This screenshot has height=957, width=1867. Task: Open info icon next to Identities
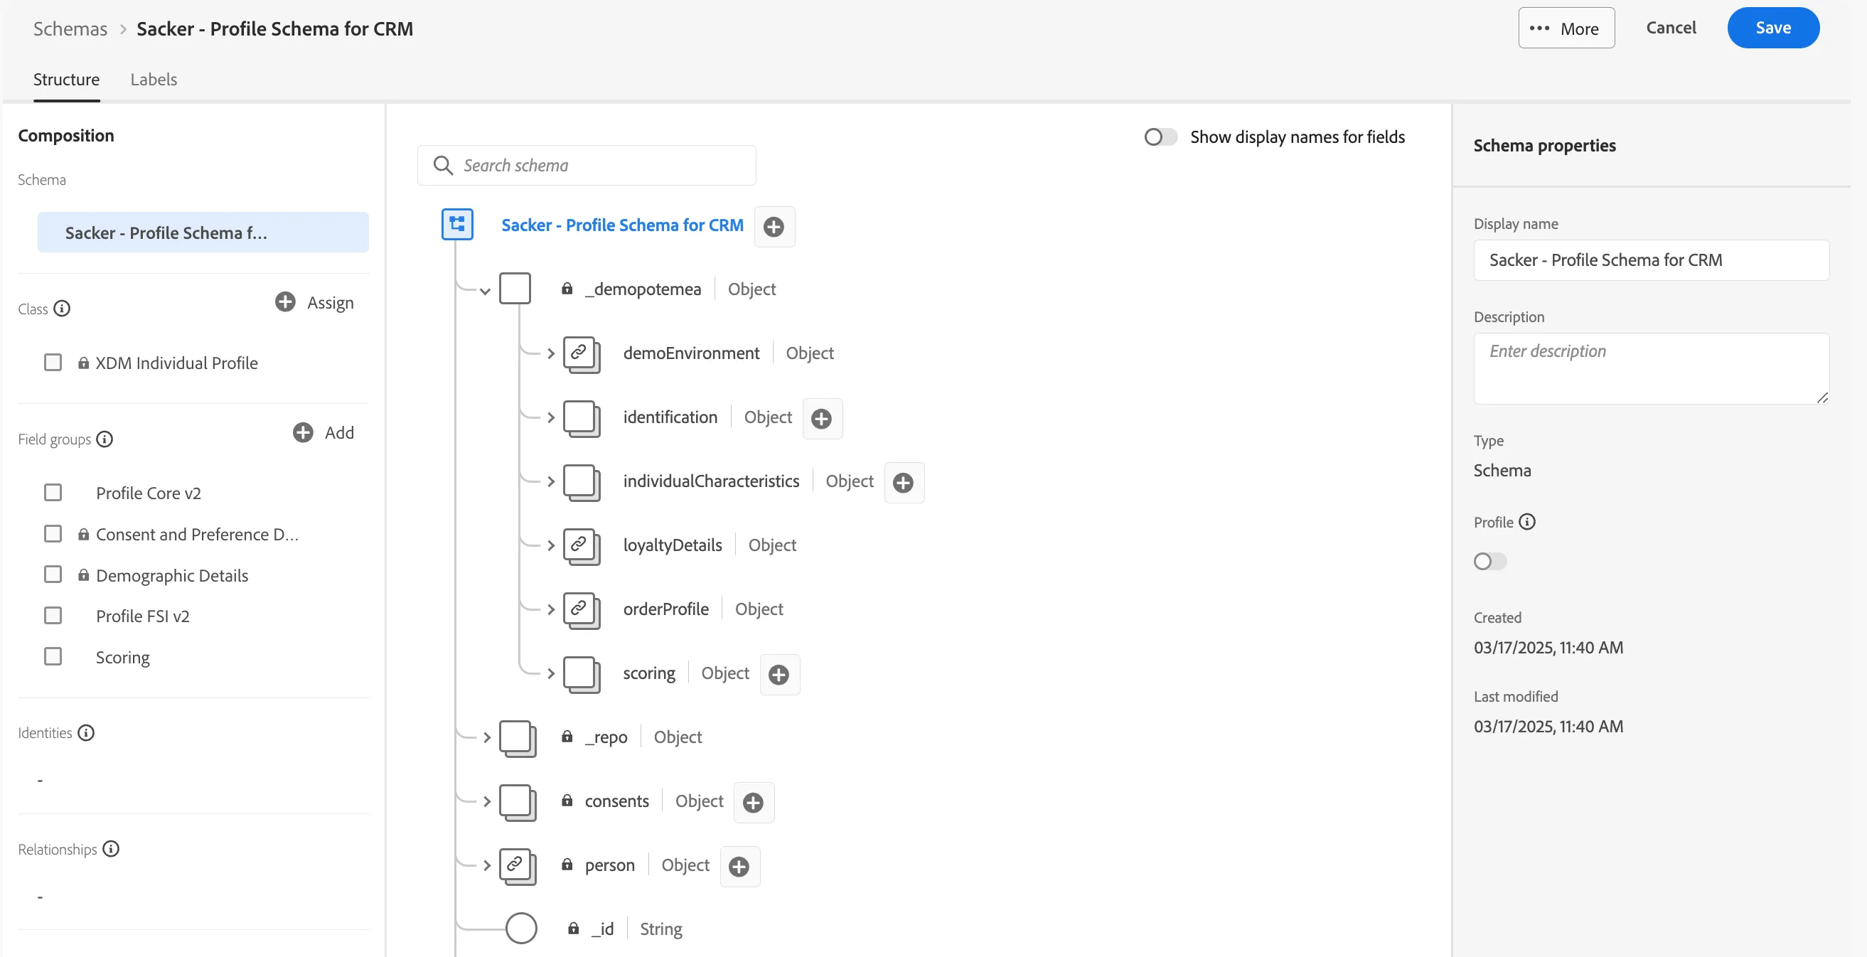pos(86,733)
